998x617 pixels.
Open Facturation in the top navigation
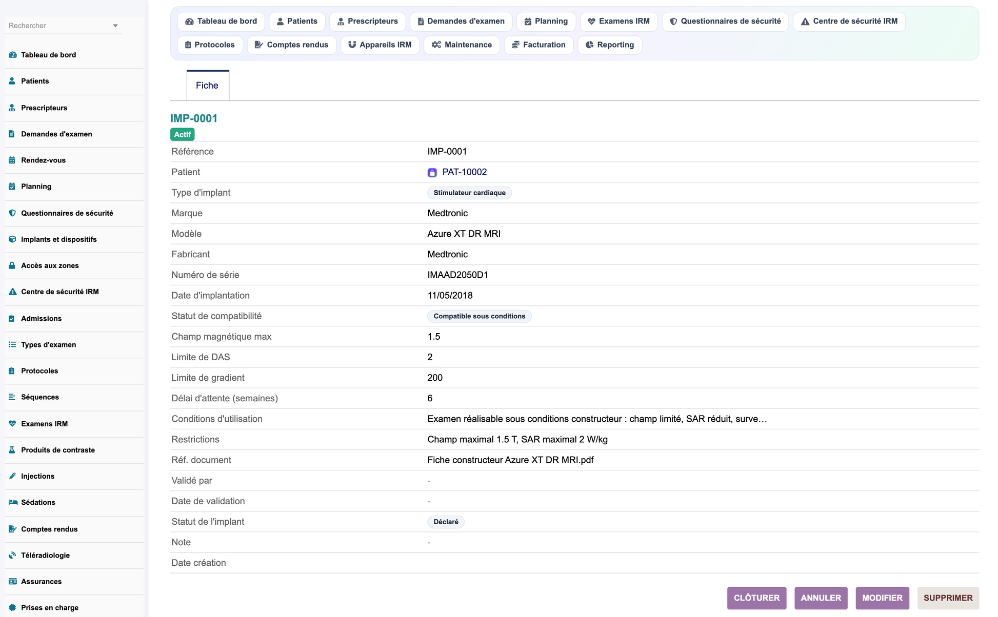pyautogui.click(x=538, y=45)
